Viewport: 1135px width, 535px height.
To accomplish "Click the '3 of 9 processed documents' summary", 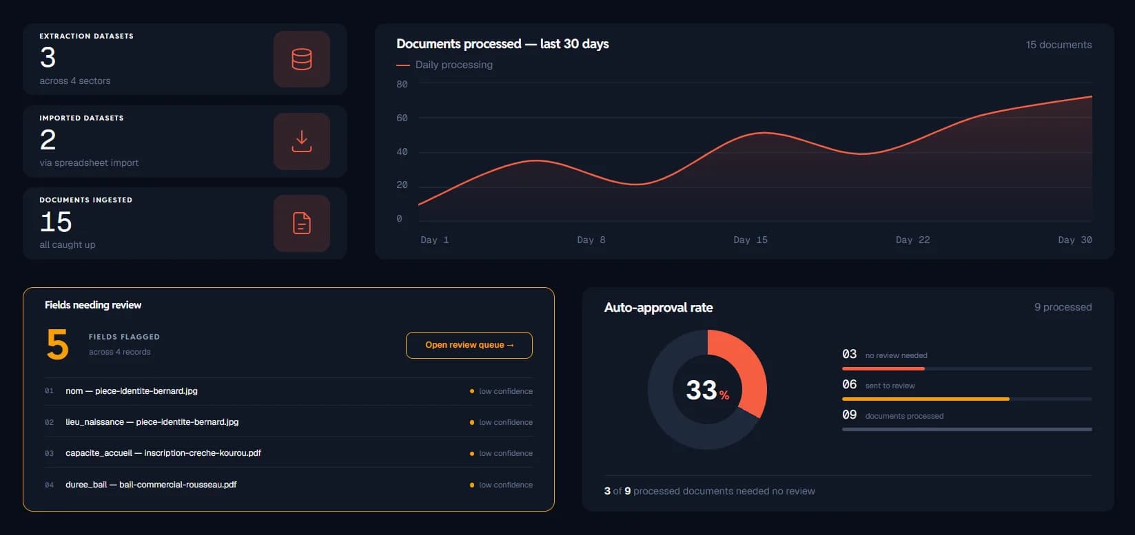I will coord(710,491).
